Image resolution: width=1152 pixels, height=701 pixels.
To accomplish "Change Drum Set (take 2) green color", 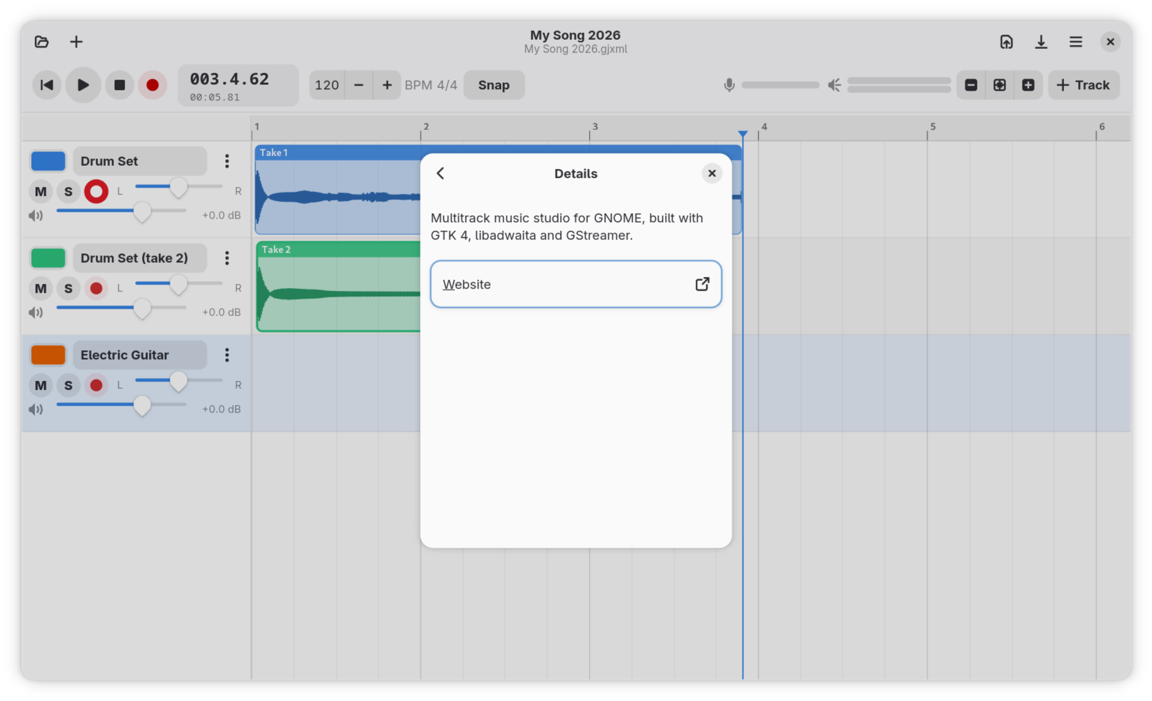I will [x=48, y=258].
